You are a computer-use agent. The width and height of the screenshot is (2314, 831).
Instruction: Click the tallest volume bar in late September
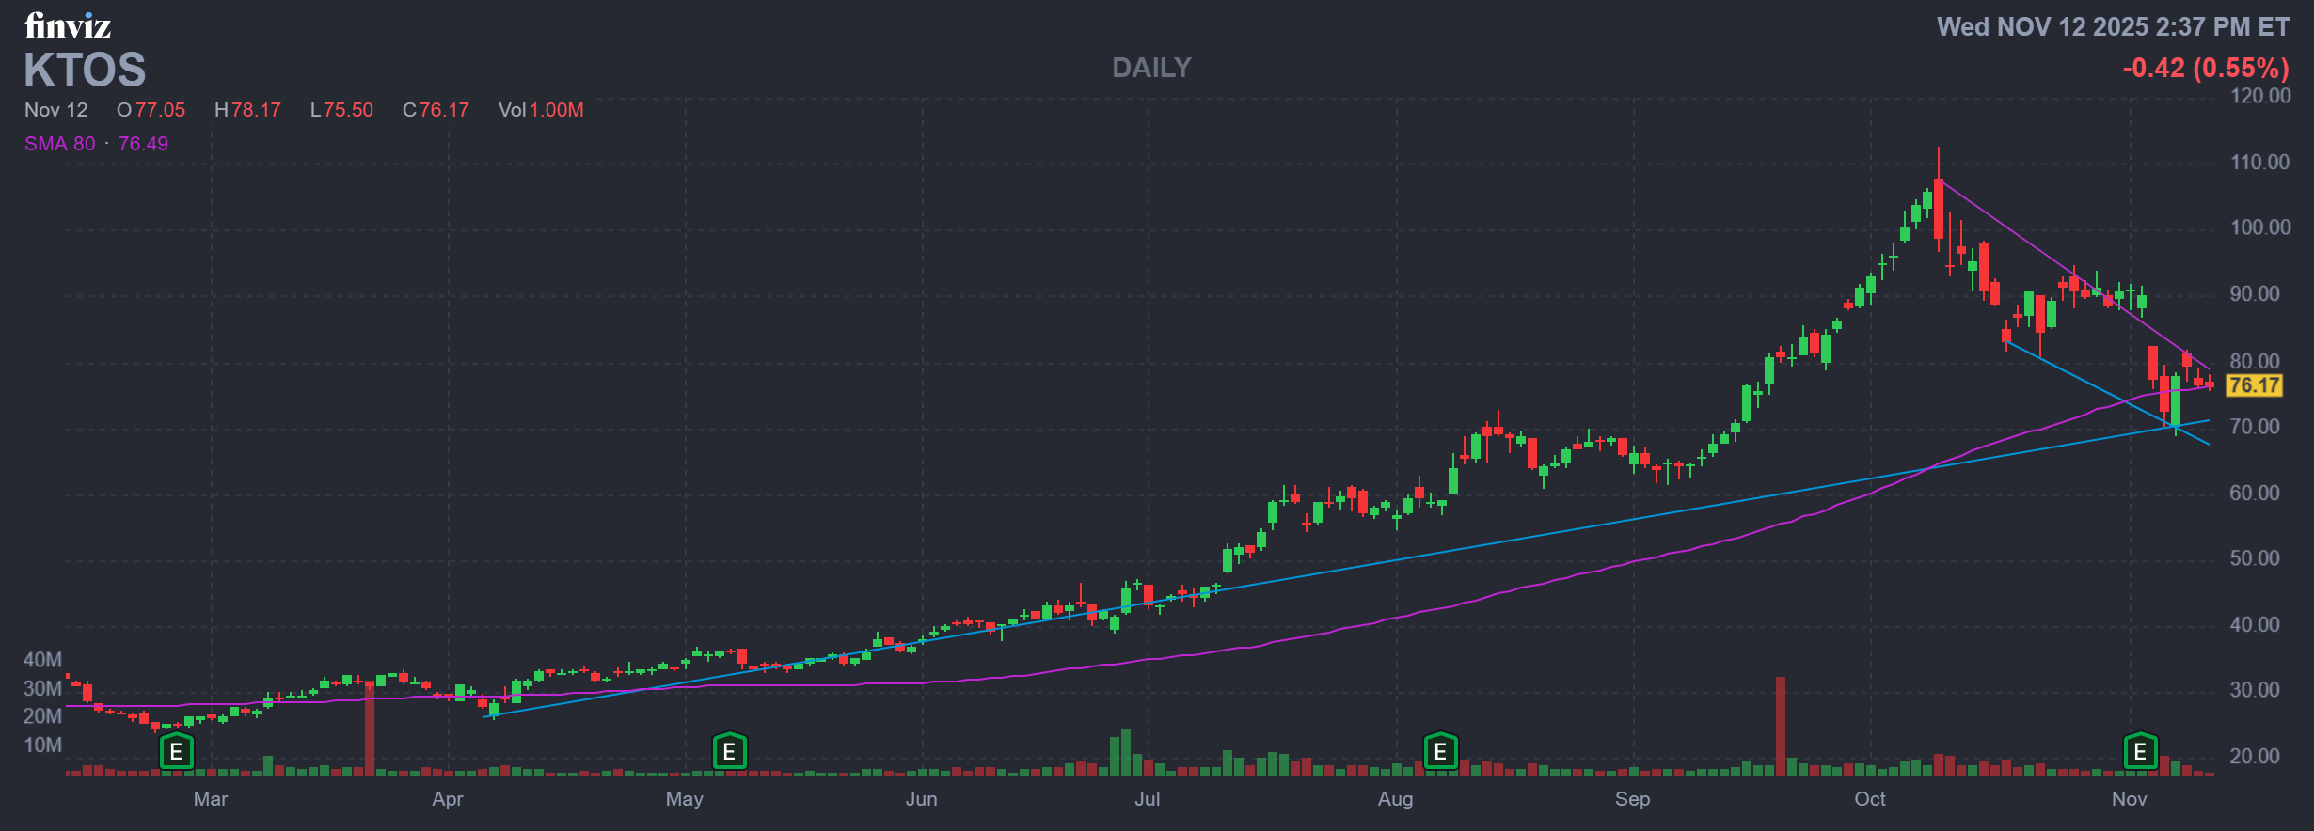[1780, 726]
